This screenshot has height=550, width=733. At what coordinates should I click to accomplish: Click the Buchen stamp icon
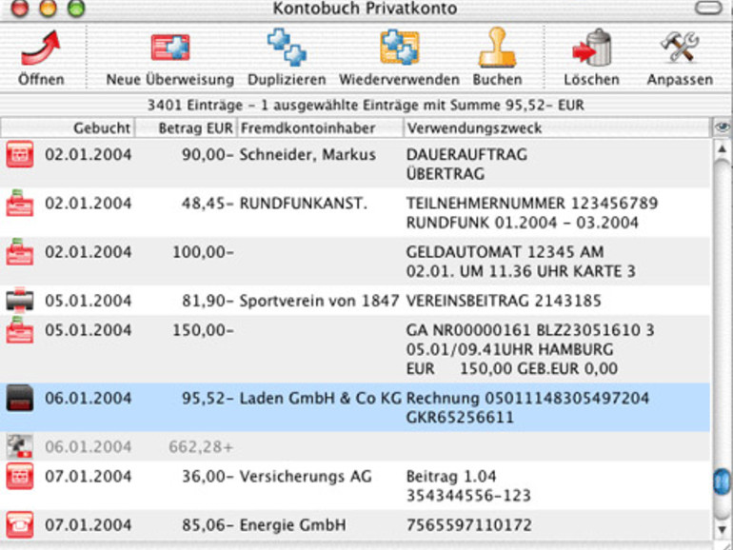pyautogui.click(x=497, y=48)
